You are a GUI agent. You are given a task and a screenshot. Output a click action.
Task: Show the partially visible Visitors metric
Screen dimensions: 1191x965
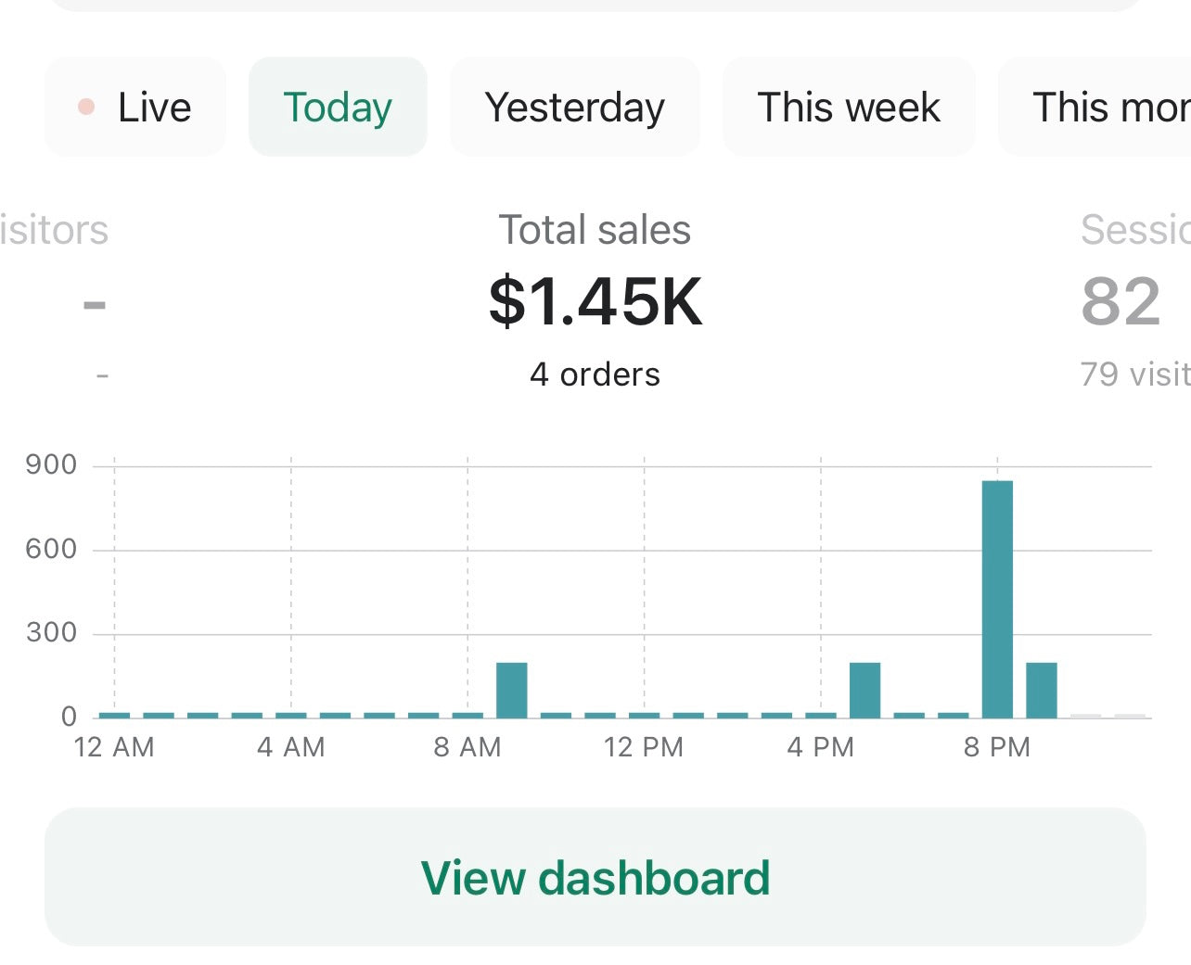pyautogui.click(x=54, y=230)
